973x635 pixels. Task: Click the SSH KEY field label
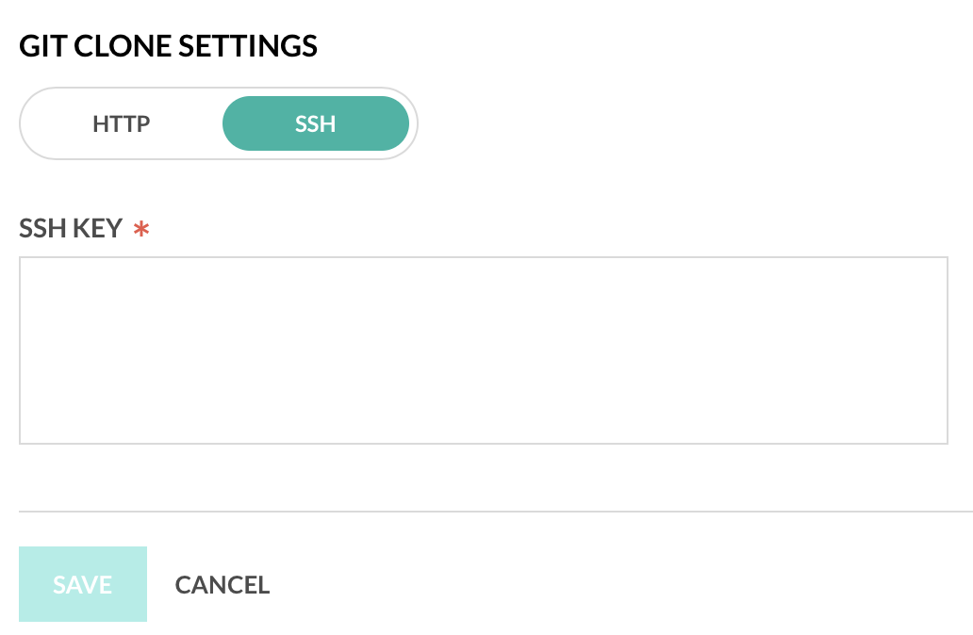pos(71,228)
